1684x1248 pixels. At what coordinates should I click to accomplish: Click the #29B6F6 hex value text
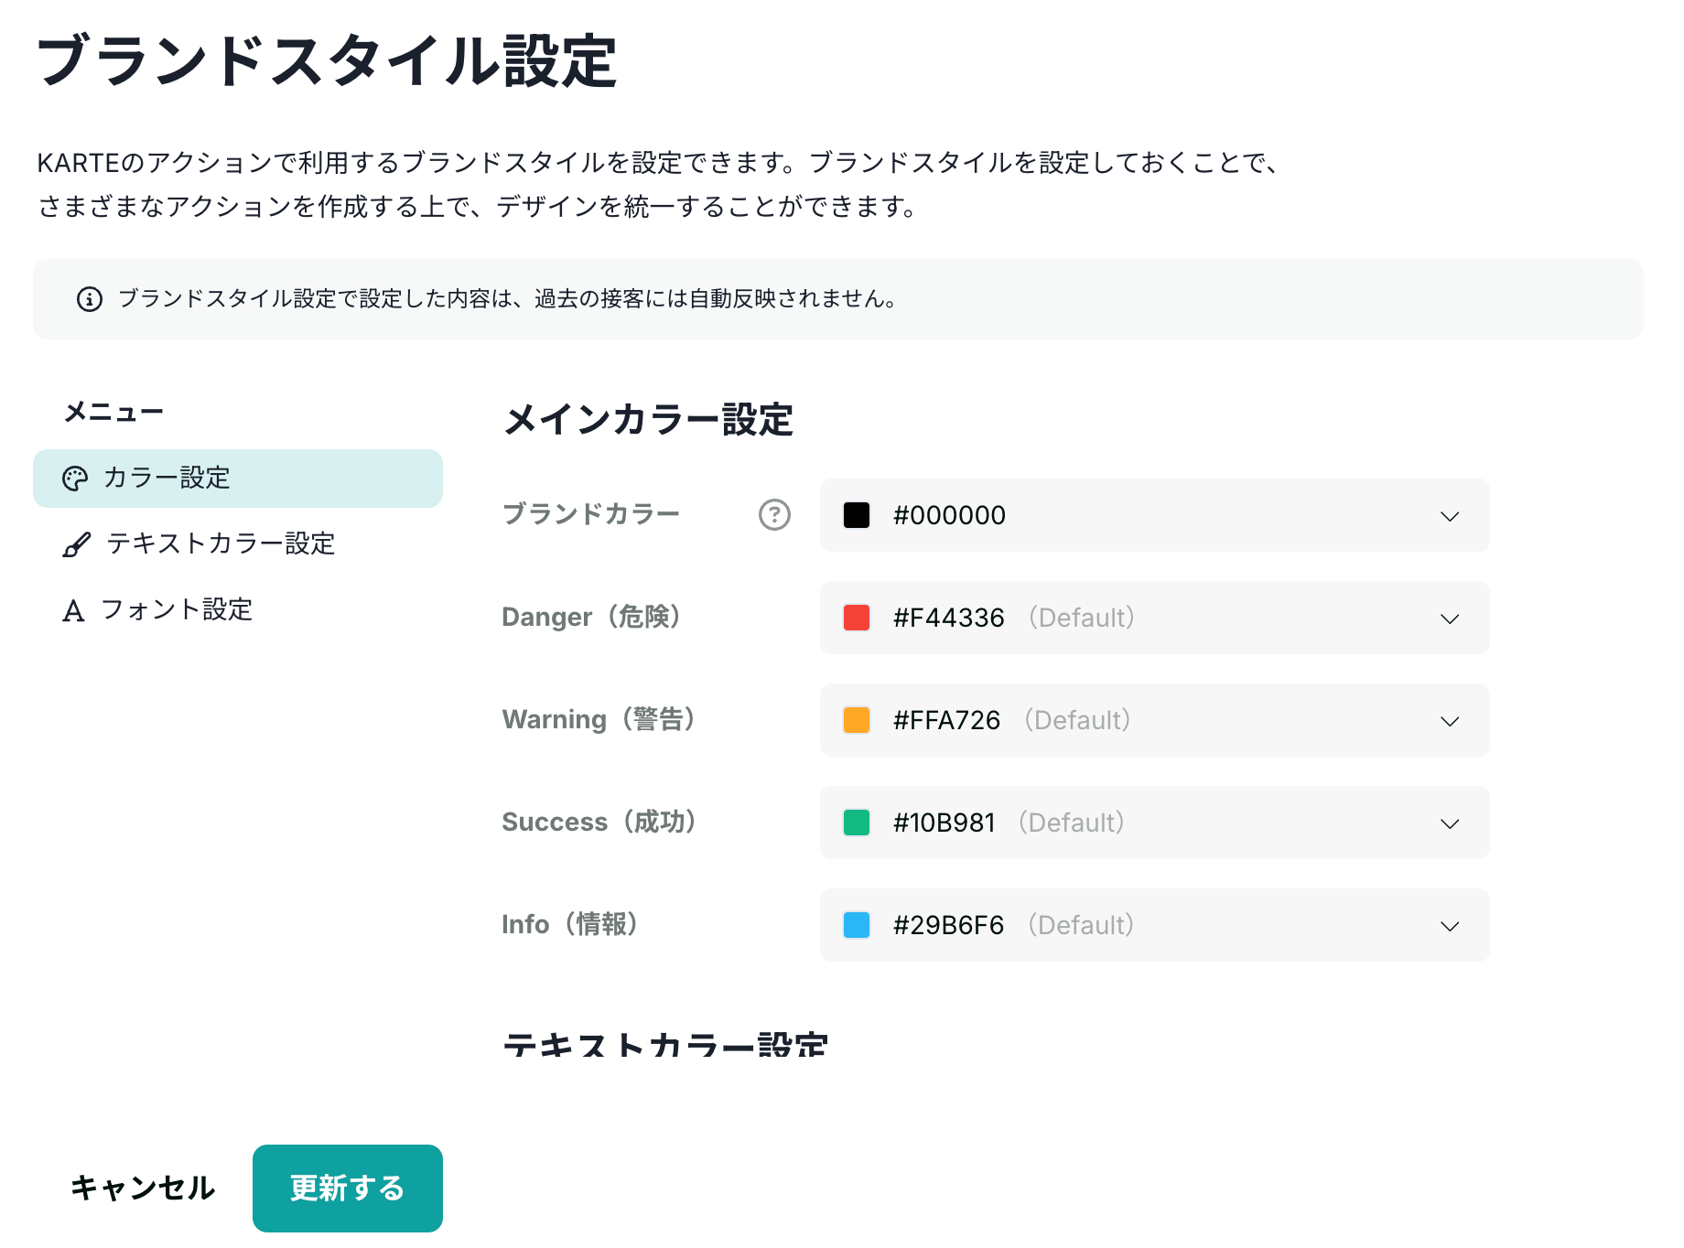(x=949, y=925)
